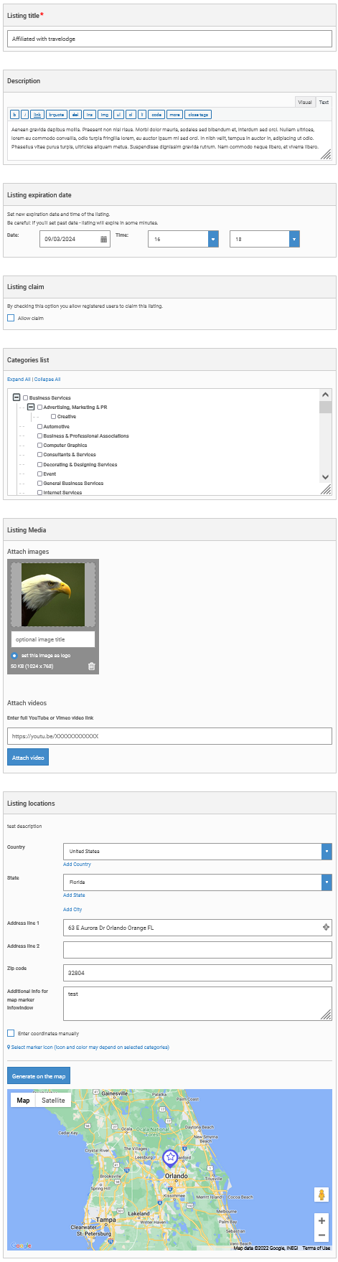Screen dimensions: 338x1262
Task: Click the Address line 2 field
Action: tap(197, 950)
